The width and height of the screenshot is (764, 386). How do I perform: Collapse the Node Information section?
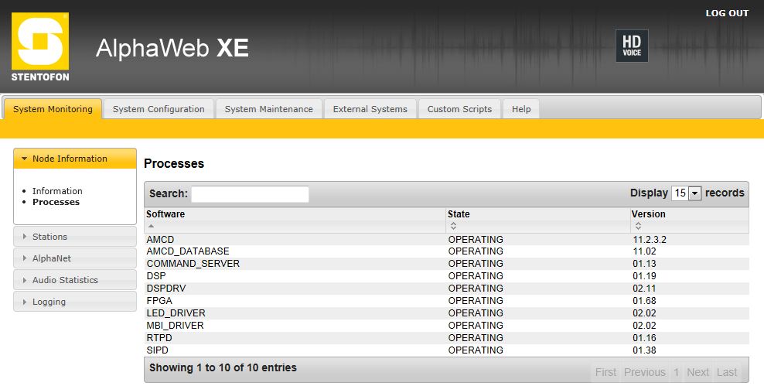click(x=75, y=159)
